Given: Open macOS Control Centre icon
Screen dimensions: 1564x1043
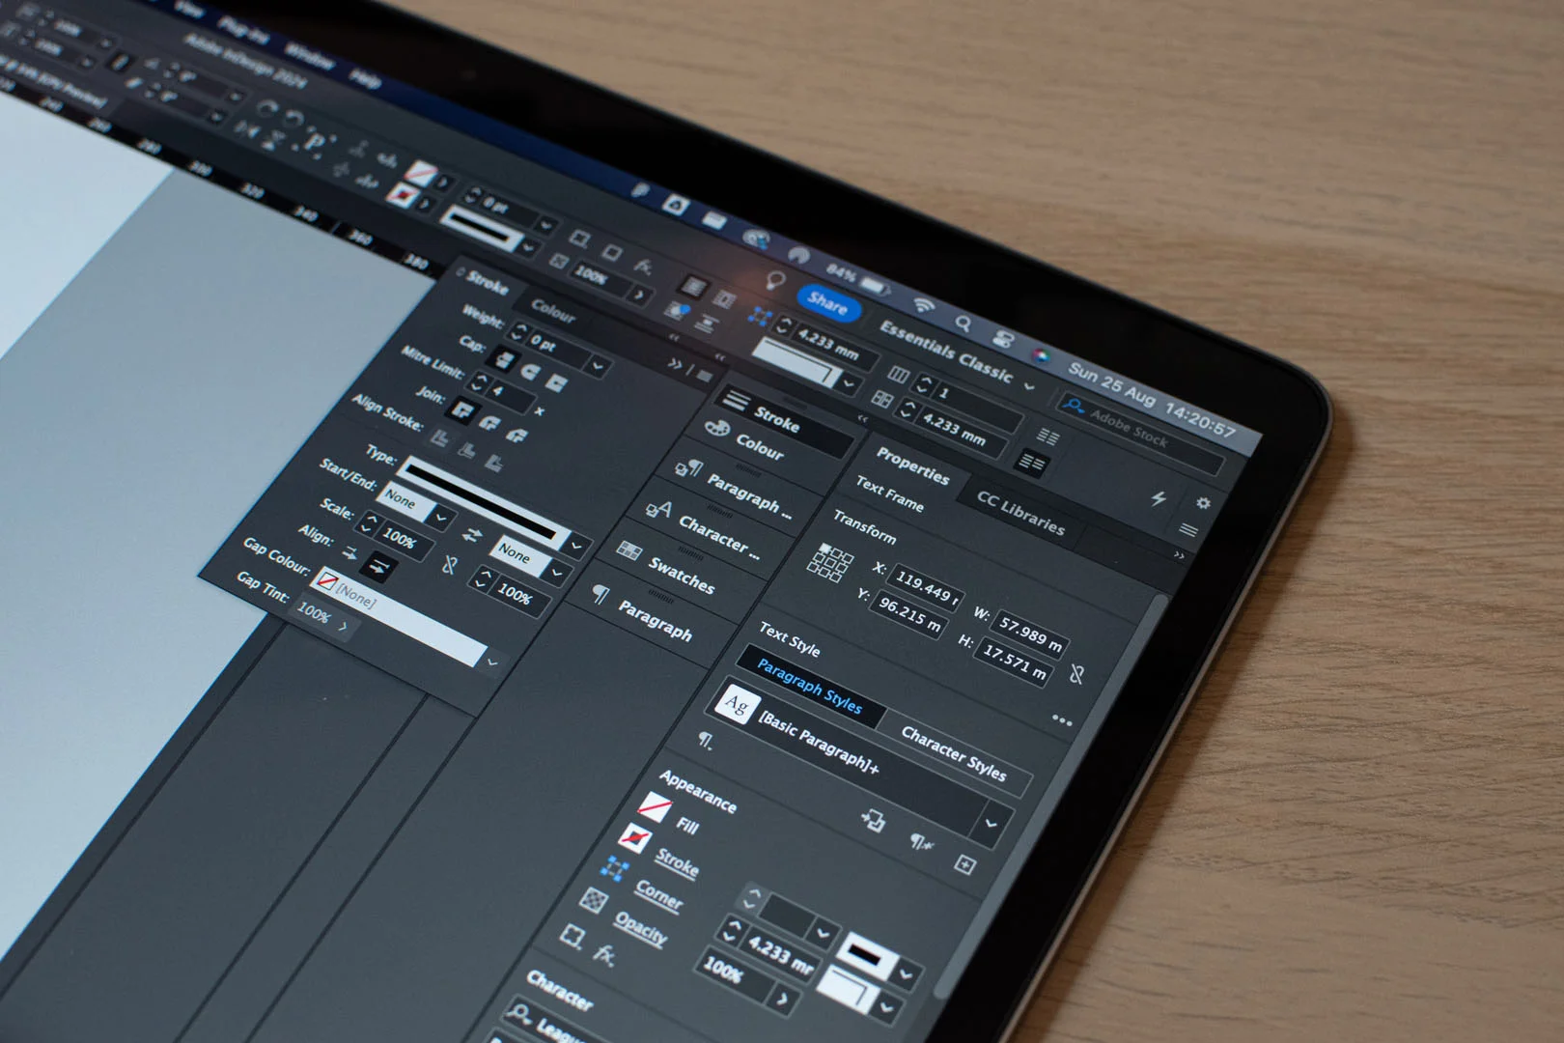Looking at the screenshot, I should click(1003, 339).
